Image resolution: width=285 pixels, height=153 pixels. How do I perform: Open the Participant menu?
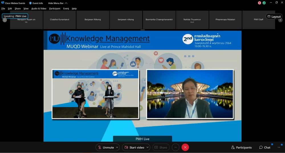pyautogui.click(x=55, y=9)
